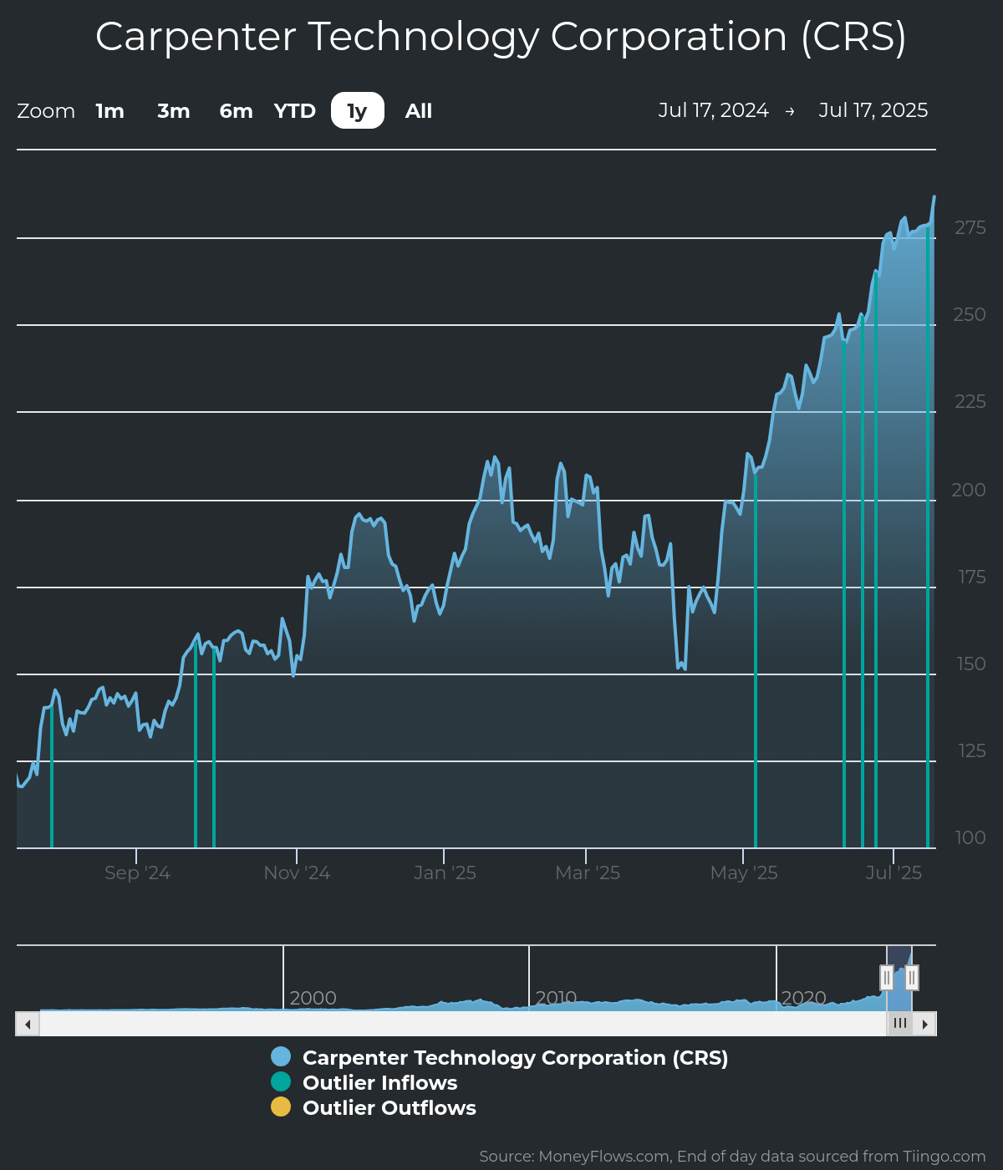
Task: Show All historical data
Action: (x=419, y=111)
